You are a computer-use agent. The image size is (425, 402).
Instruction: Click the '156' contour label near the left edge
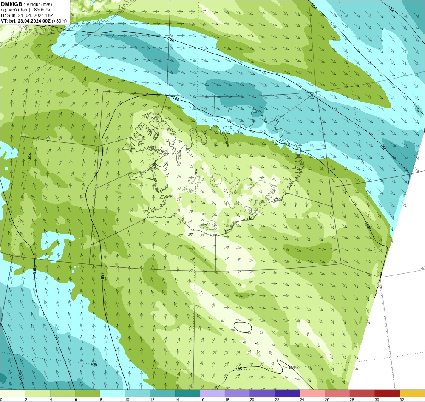coord(34,270)
